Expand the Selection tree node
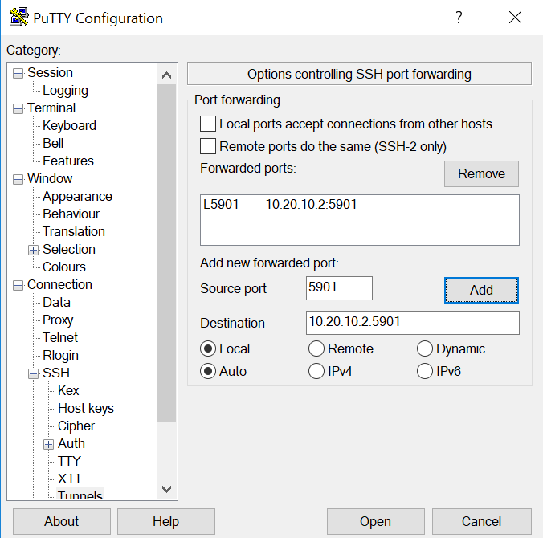The image size is (543, 538). 33,250
